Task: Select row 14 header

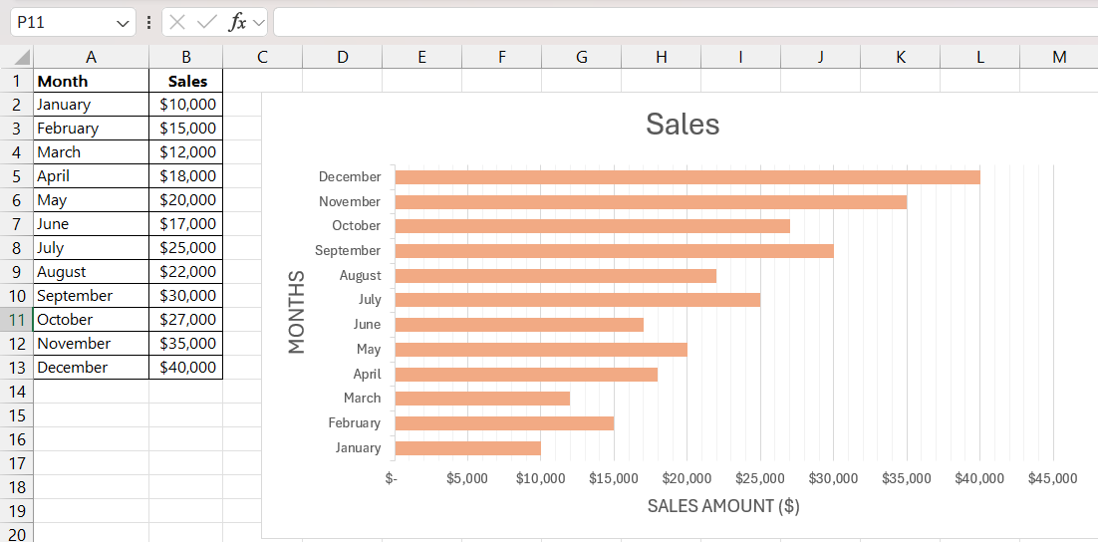Action: 17,391
